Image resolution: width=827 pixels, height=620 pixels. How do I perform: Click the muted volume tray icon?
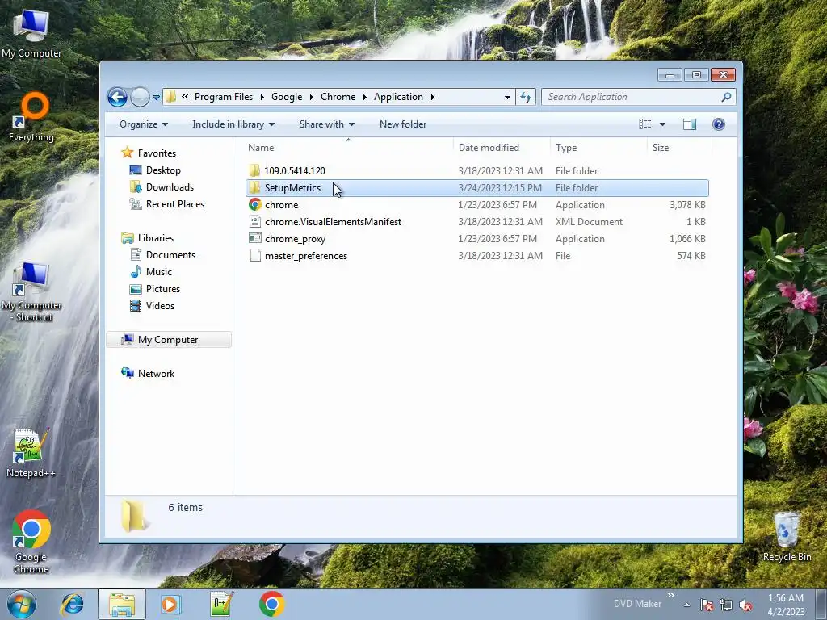point(745,605)
